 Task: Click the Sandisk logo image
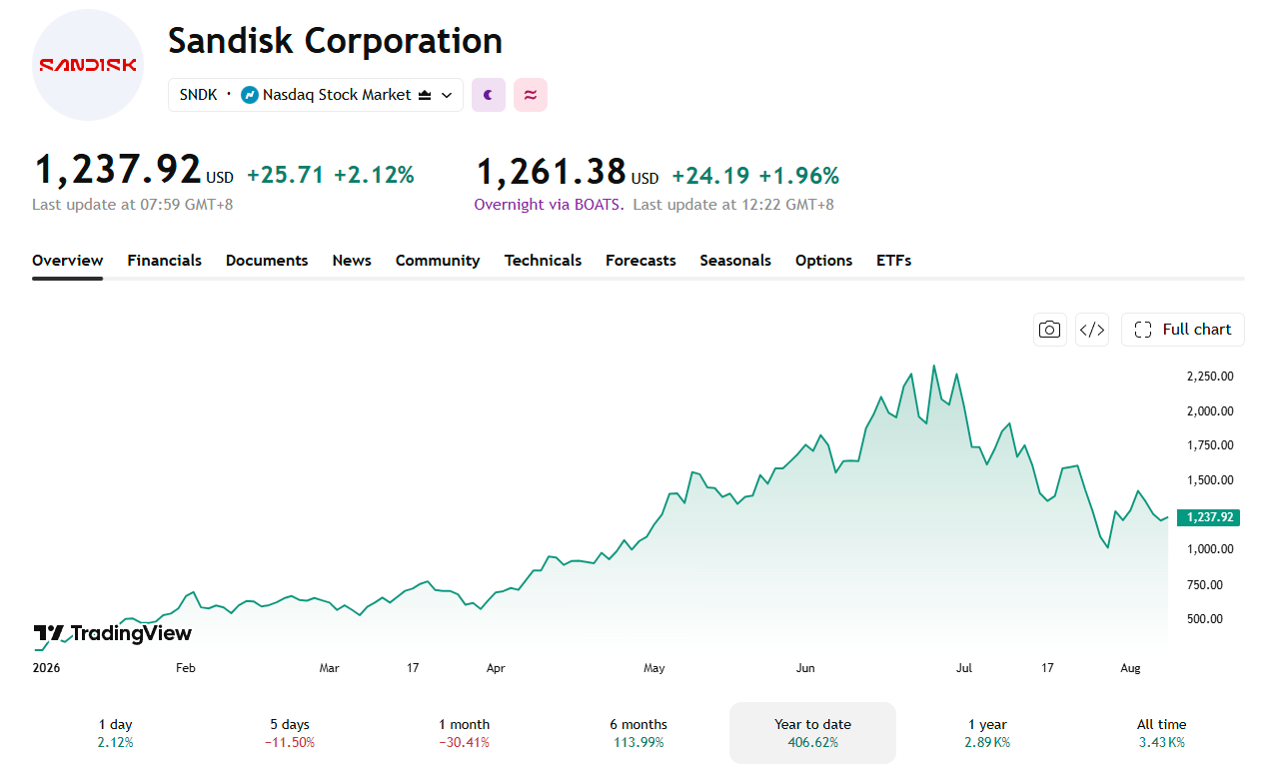pyautogui.click(x=88, y=65)
